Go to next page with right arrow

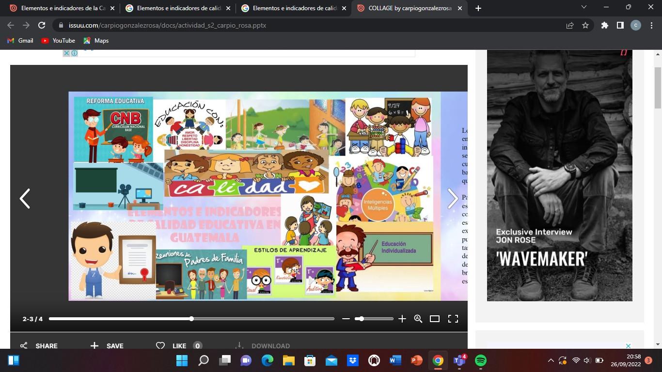tap(453, 199)
